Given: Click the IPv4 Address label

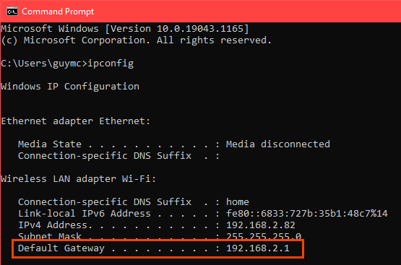Looking at the screenshot, I should pos(55,225).
